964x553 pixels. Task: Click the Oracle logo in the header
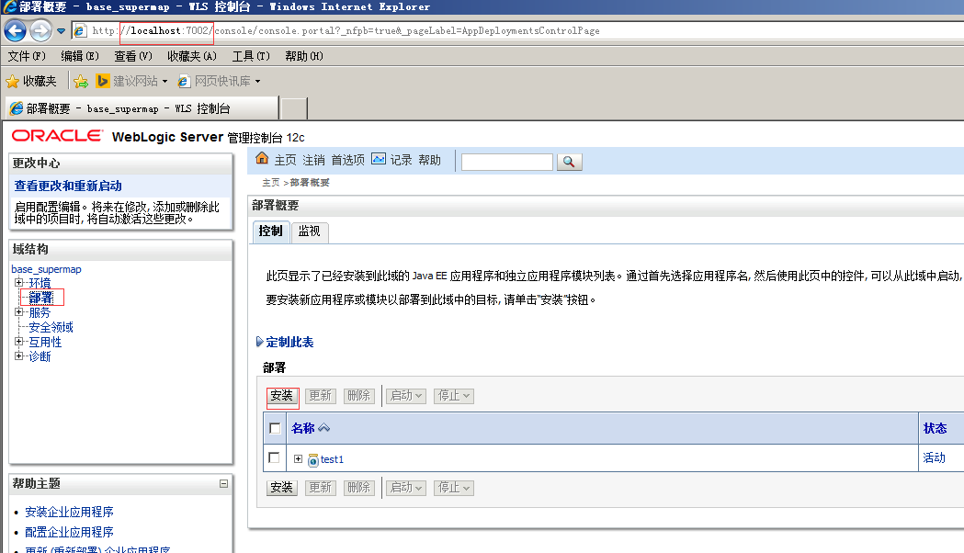58,136
